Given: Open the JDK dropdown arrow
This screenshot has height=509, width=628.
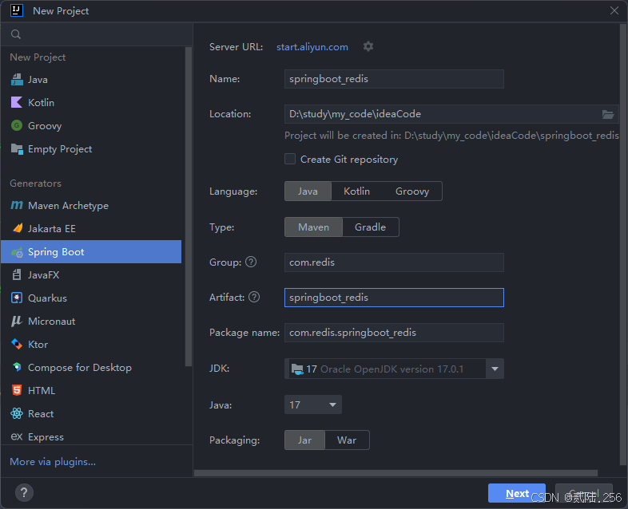Looking at the screenshot, I should coord(495,369).
